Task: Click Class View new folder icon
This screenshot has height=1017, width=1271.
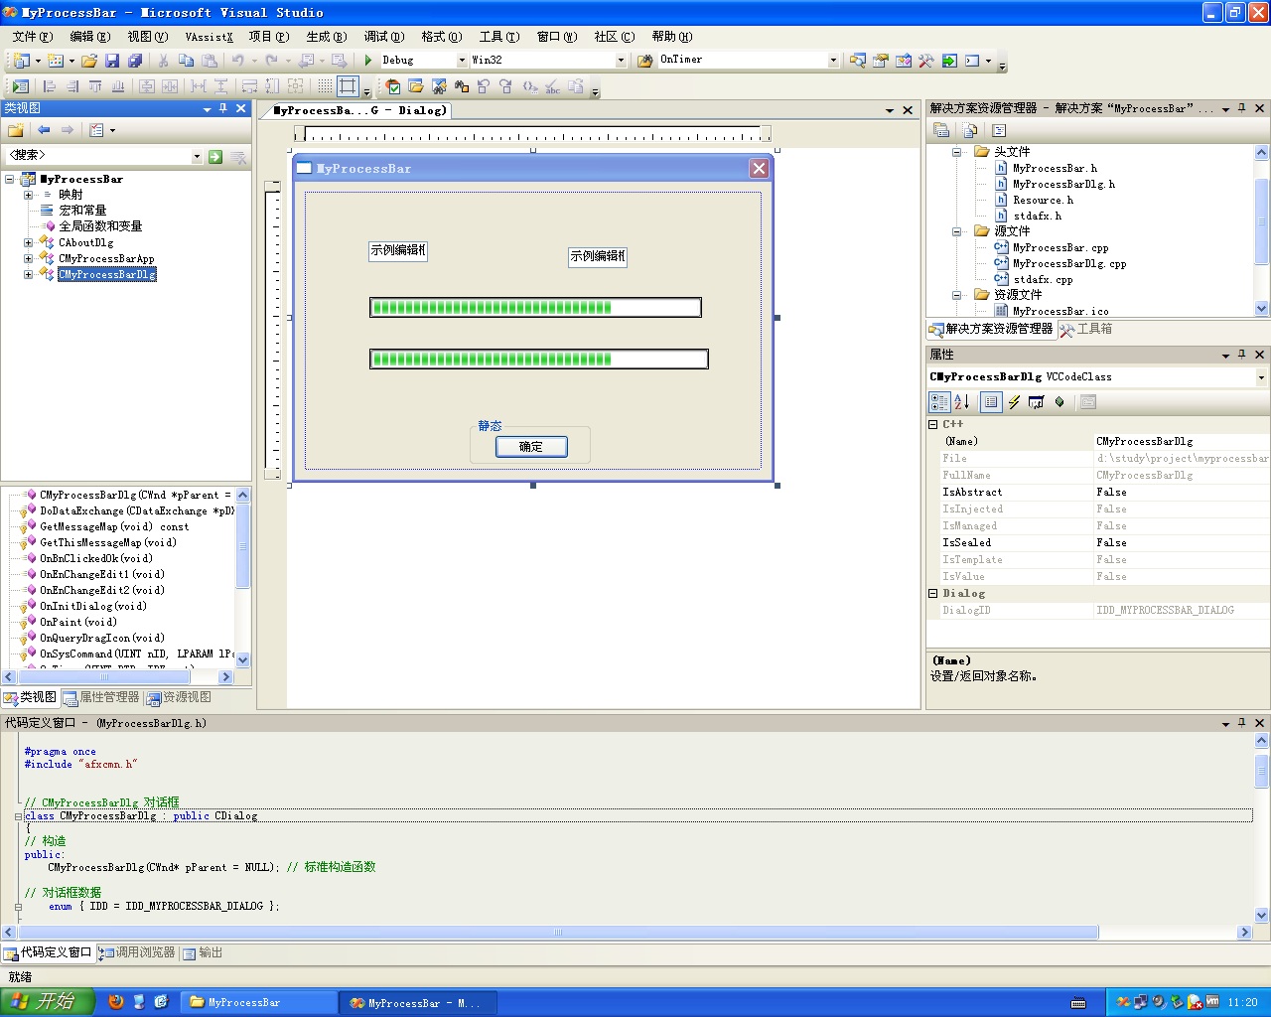Action: [16, 130]
